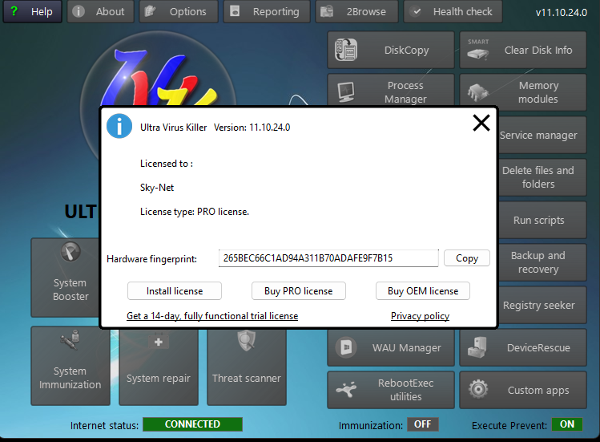Click the Health check checkmark icon
This screenshot has width=600, height=442.
point(417,12)
